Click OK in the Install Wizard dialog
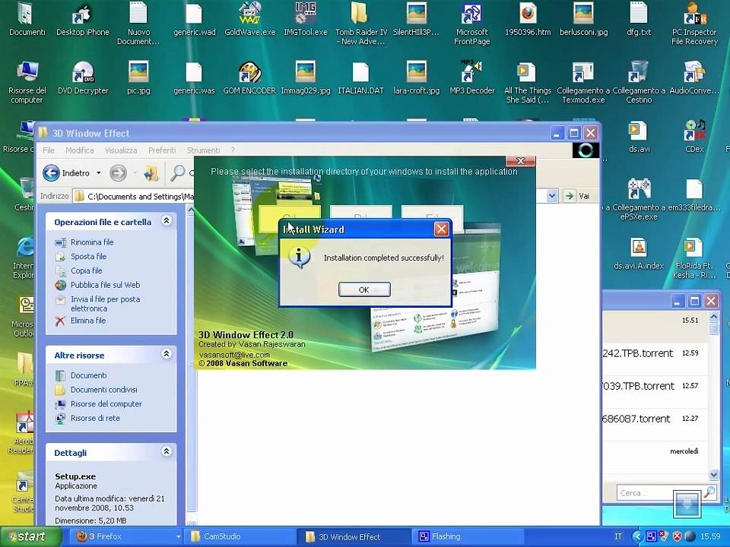The height and width of the screenshot is (547, 730). [364, 289]
